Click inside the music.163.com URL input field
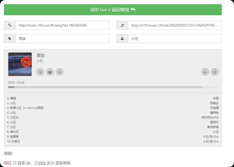Screen dimensions: 234x167 pos(63,25)
